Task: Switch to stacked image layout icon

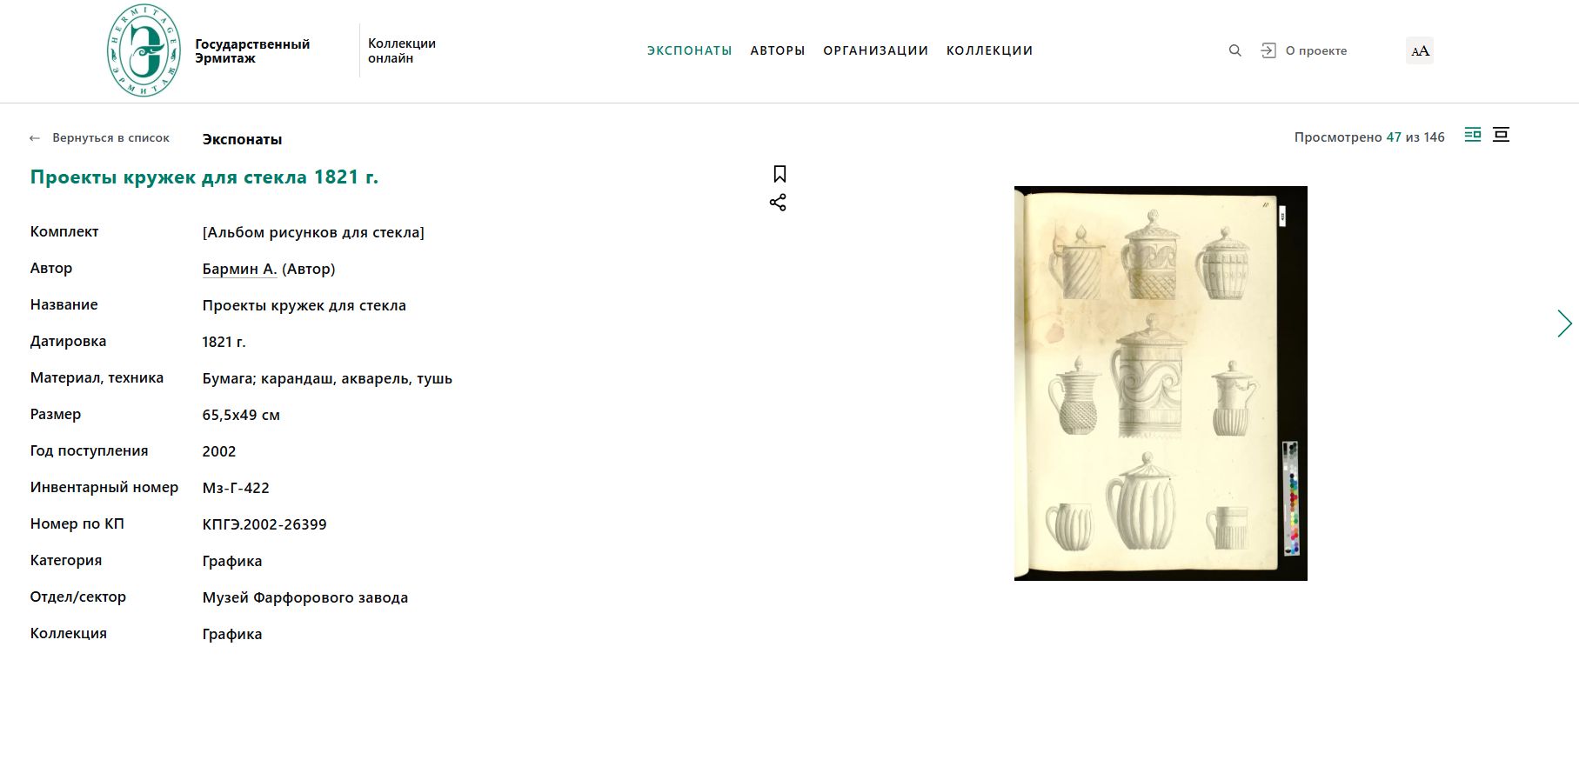Action: (x=1501, y=135)
